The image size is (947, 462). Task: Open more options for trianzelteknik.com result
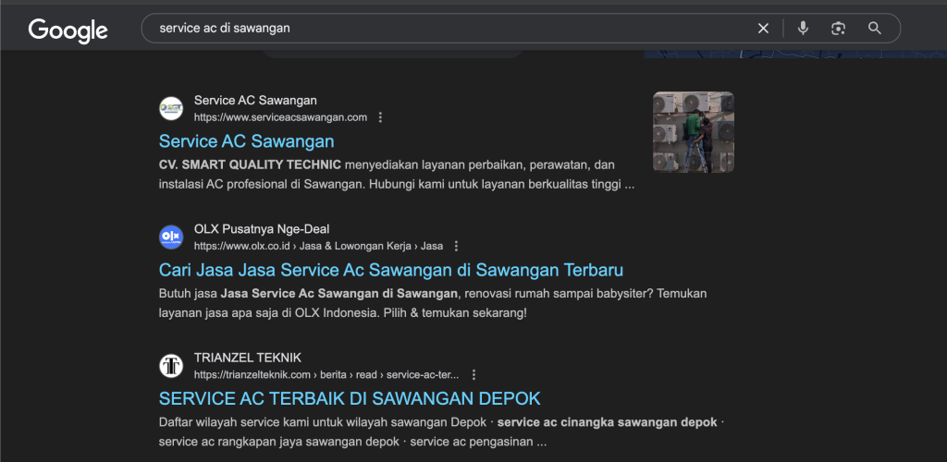[x=473, y=375]
